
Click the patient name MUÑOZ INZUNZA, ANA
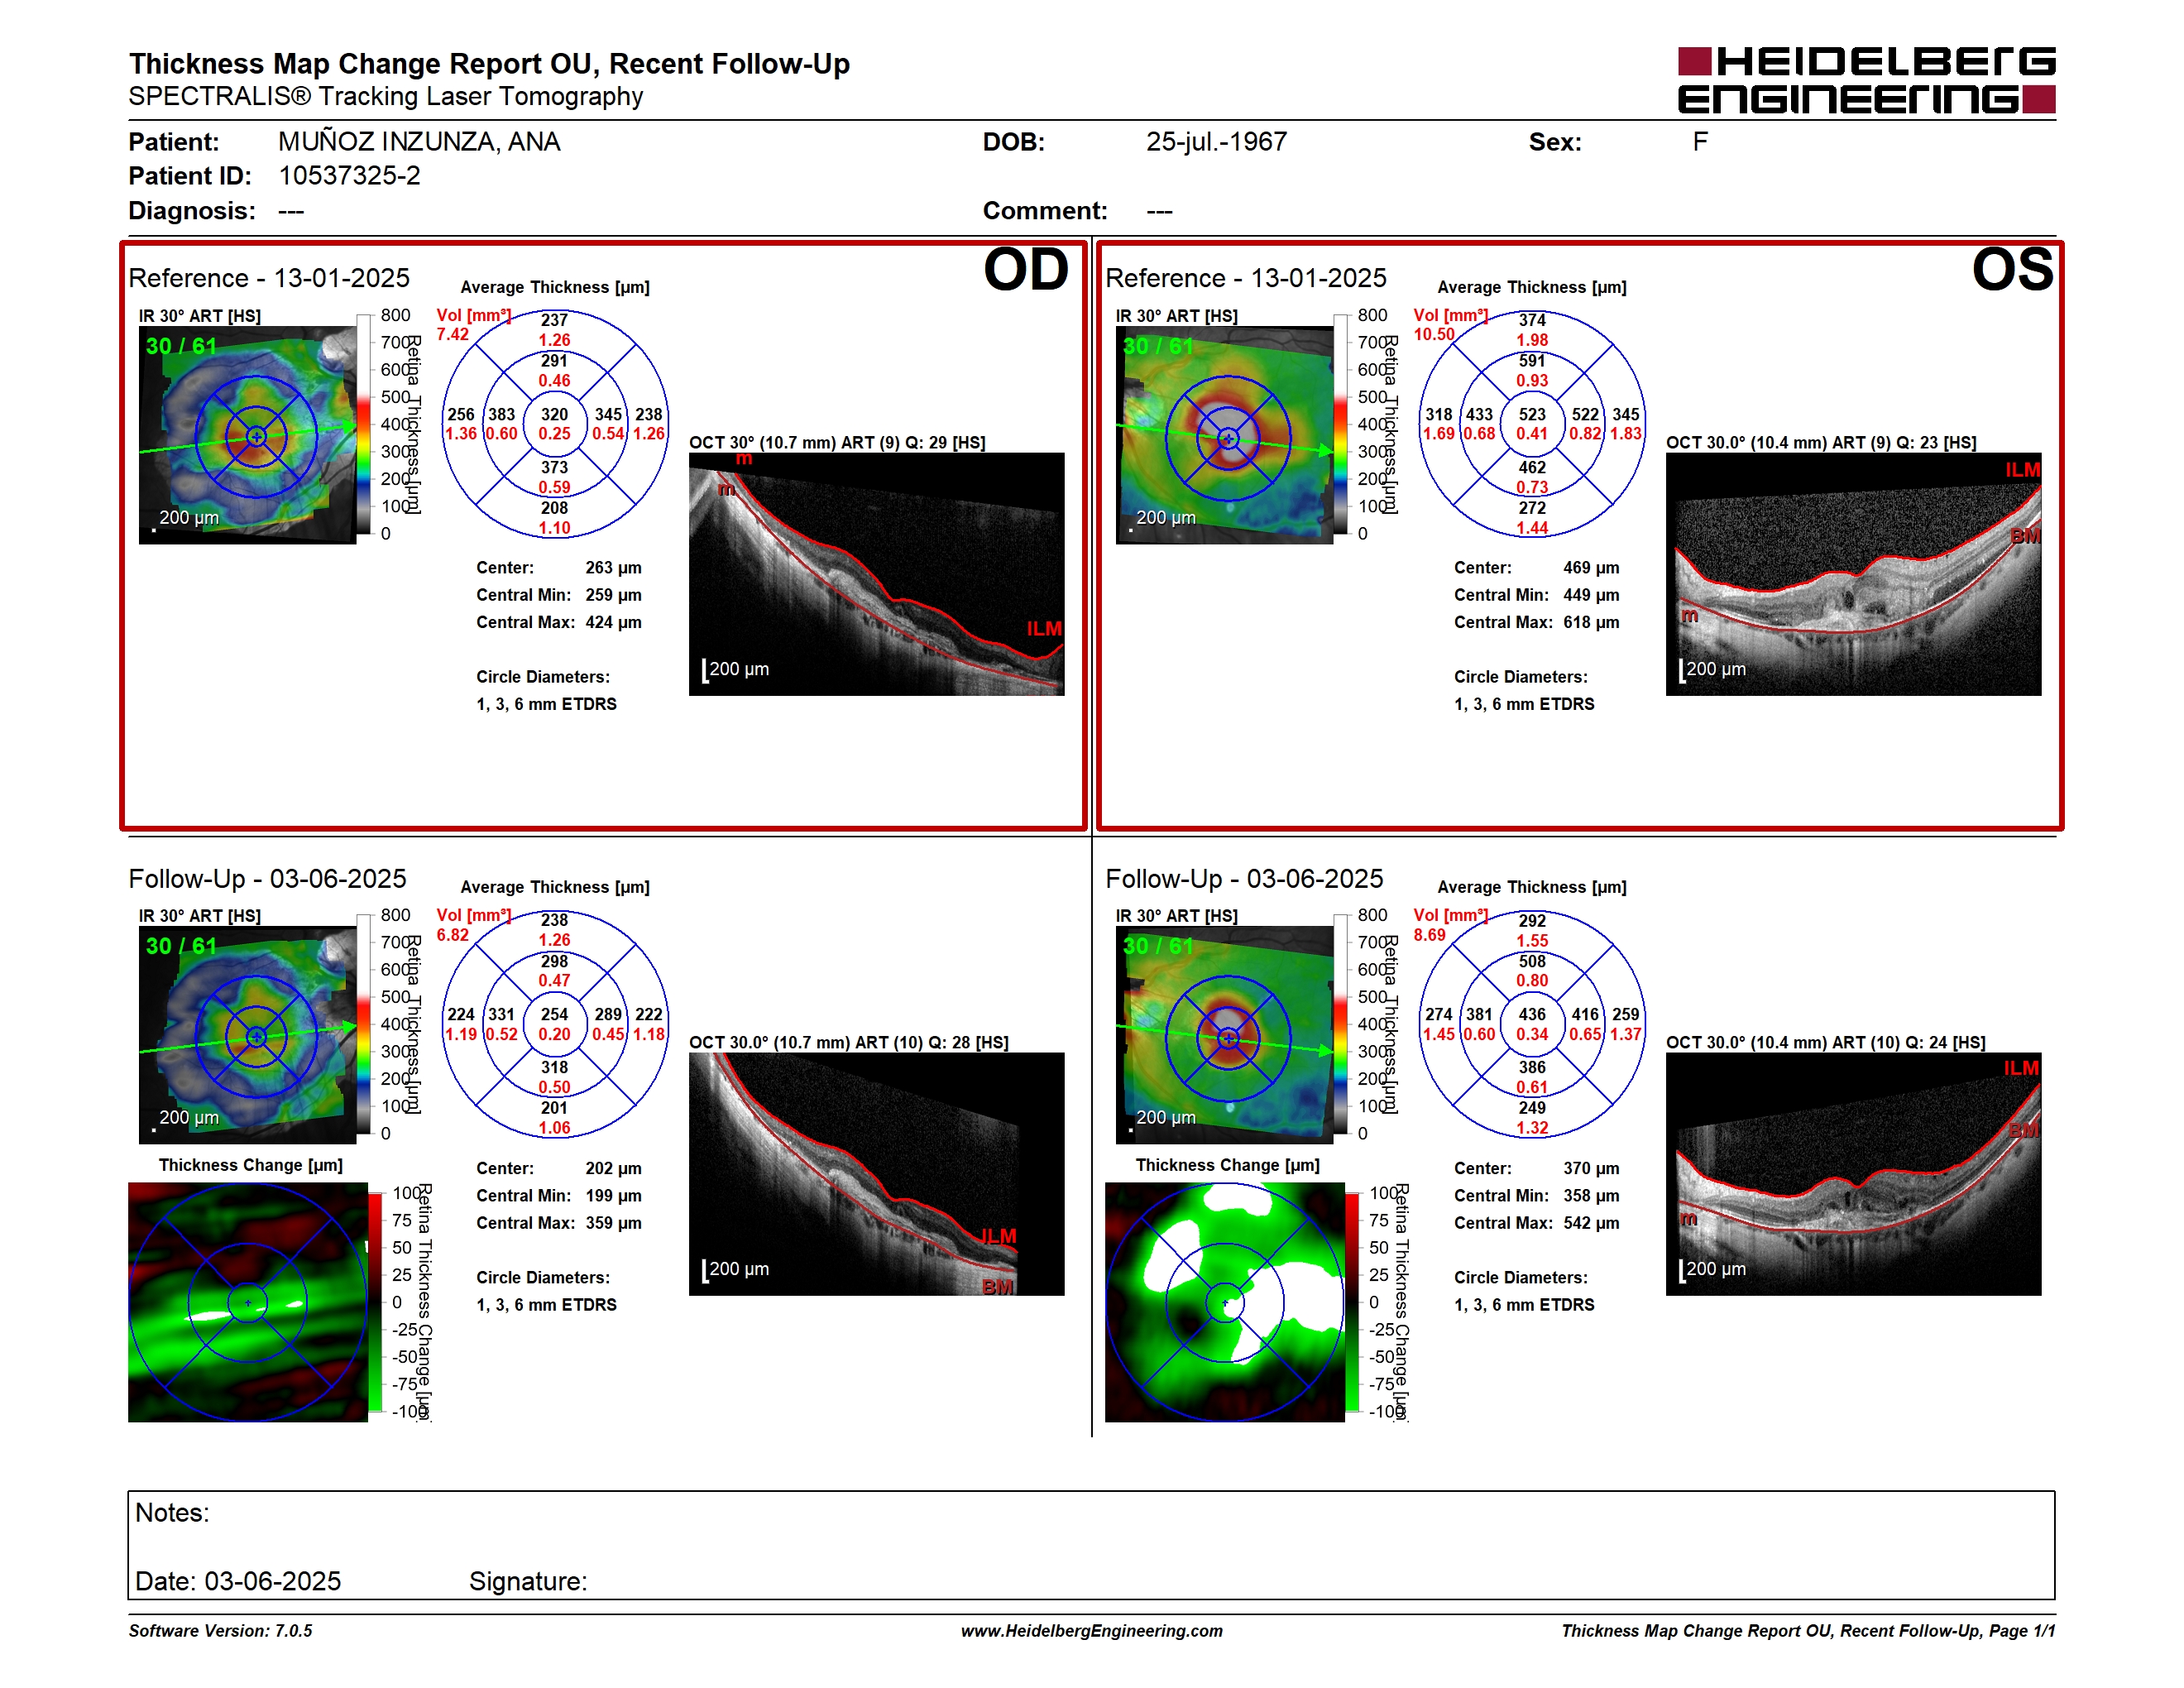419,142
